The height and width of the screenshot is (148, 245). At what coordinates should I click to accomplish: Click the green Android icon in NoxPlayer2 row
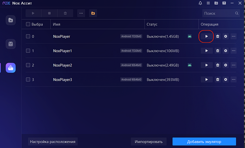point(190,65)
